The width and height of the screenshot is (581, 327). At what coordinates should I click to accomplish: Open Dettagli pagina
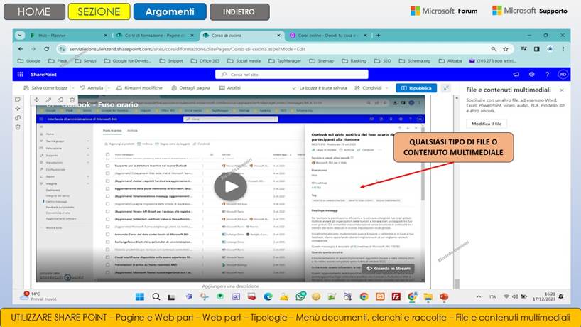point(191,88)
